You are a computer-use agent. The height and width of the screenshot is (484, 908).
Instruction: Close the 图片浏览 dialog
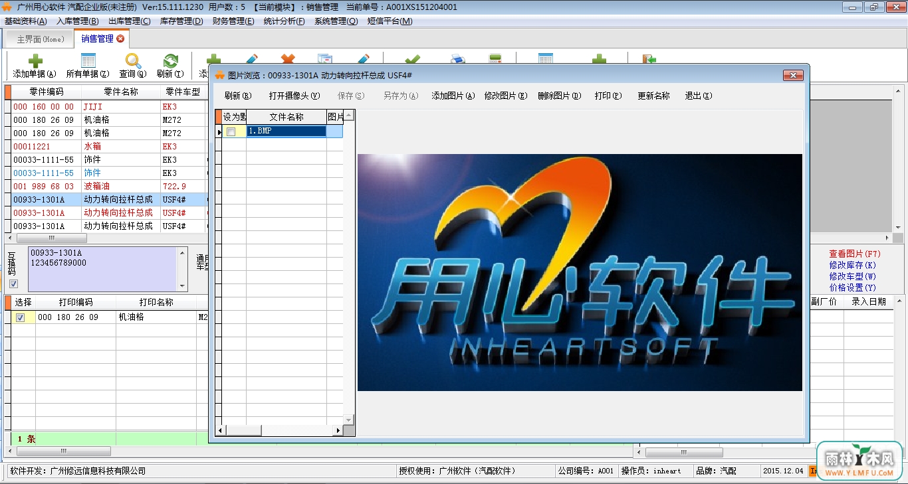[794, 75]
